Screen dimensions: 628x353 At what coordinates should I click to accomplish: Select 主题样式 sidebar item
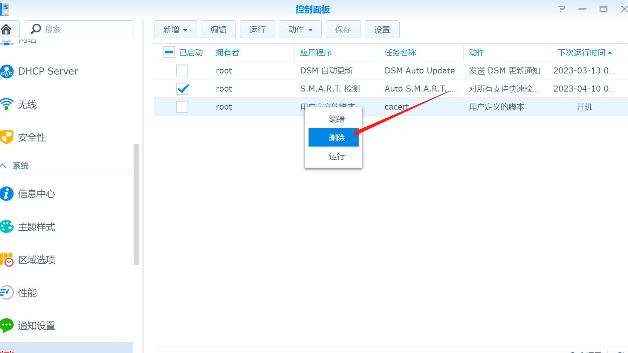37,227
